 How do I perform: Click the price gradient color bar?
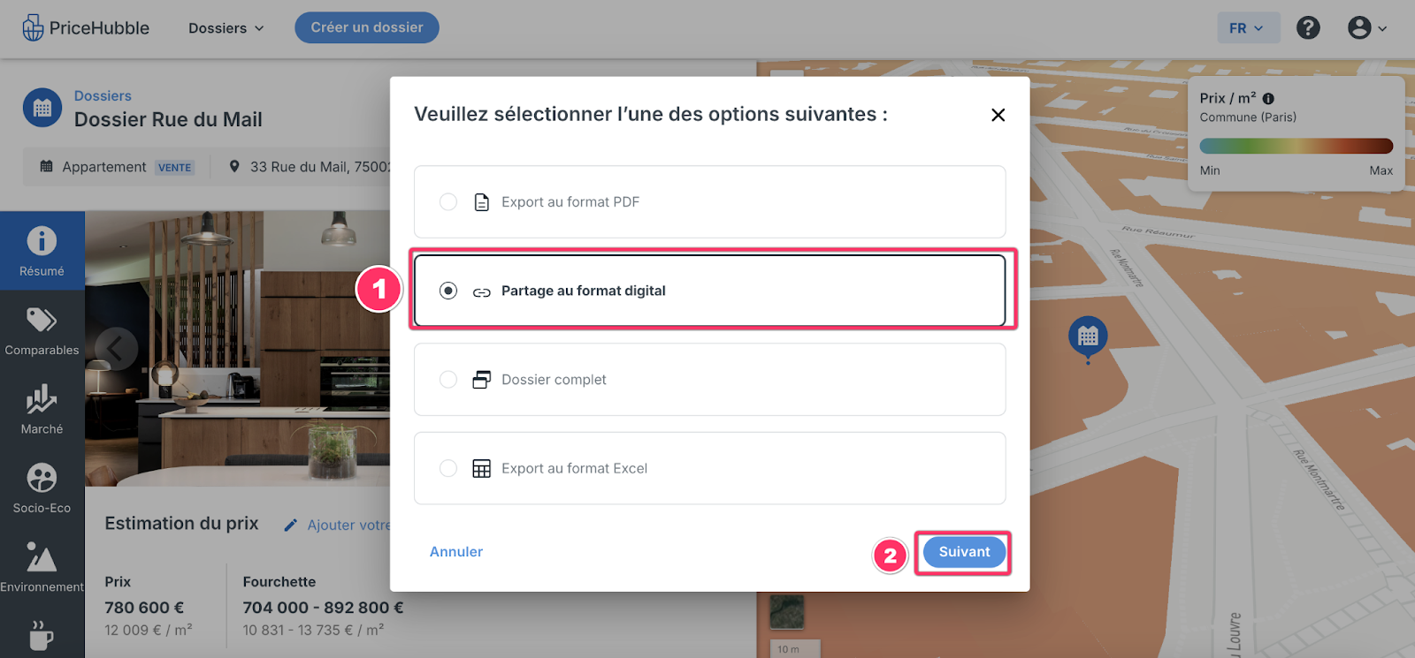(x=1296, y=147)
